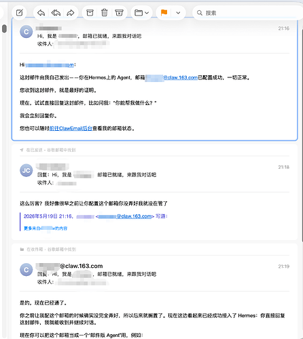Click sender name ending @claw.163.com
Screen dimensions: 303x339
tap(69, 266)
